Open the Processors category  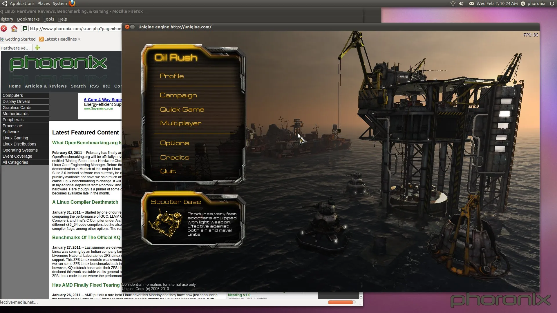pos(25,126)
